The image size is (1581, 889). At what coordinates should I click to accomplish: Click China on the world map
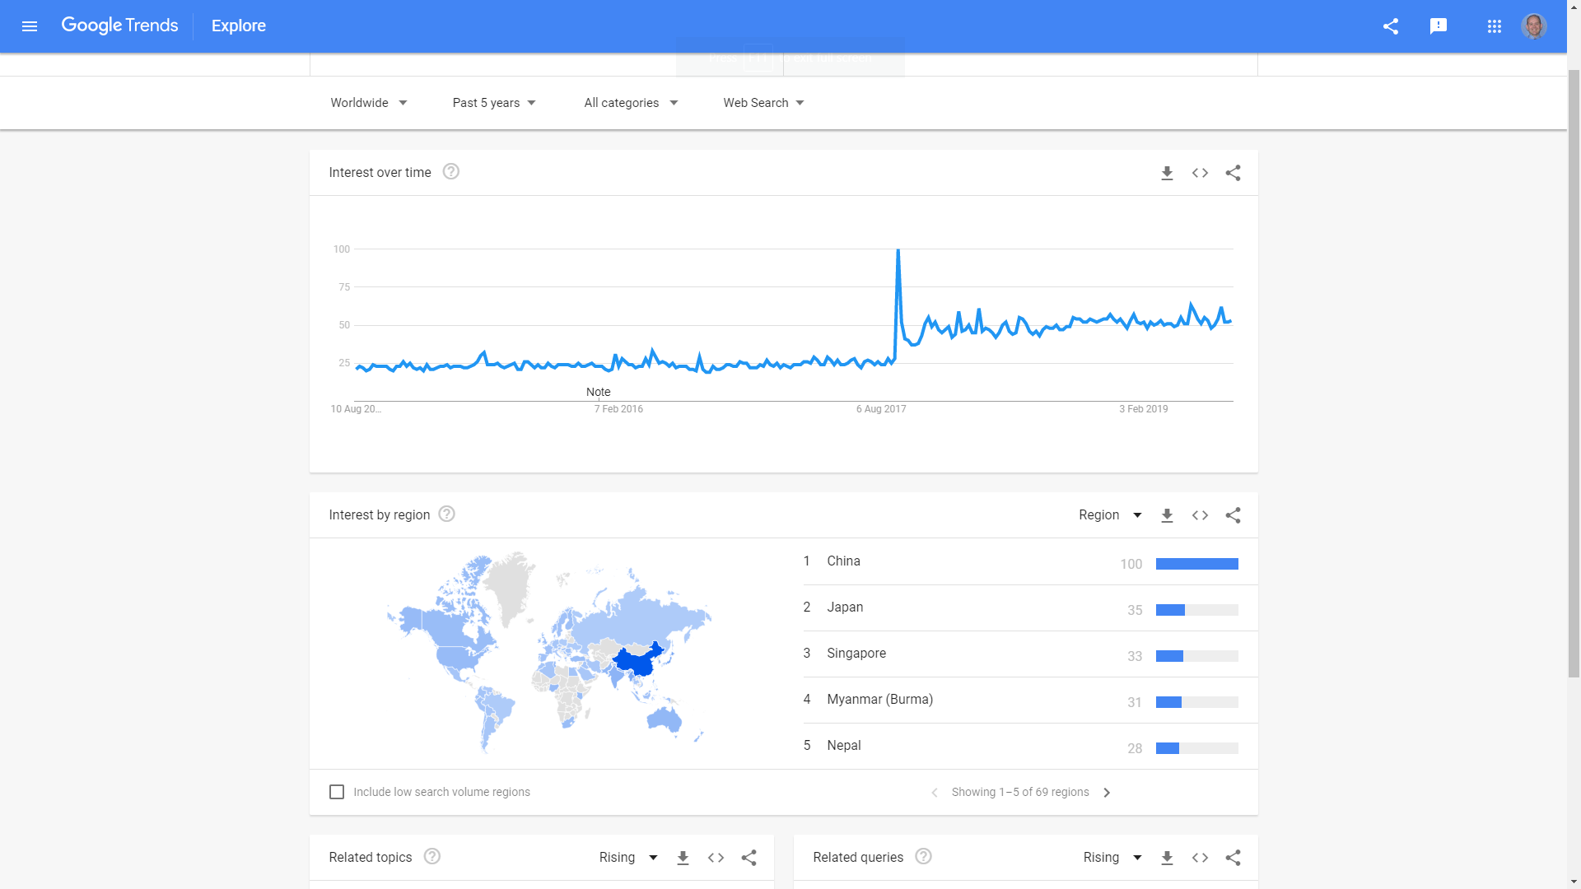[x=638, y=661]
